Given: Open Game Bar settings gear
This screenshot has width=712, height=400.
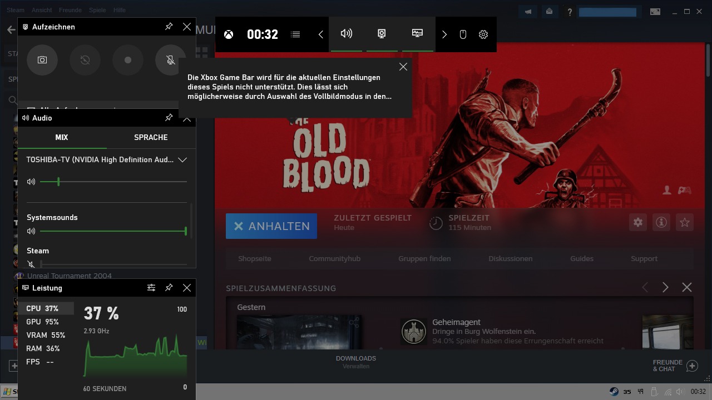Looking at the screenshot, I should click(x=483, y=34).
